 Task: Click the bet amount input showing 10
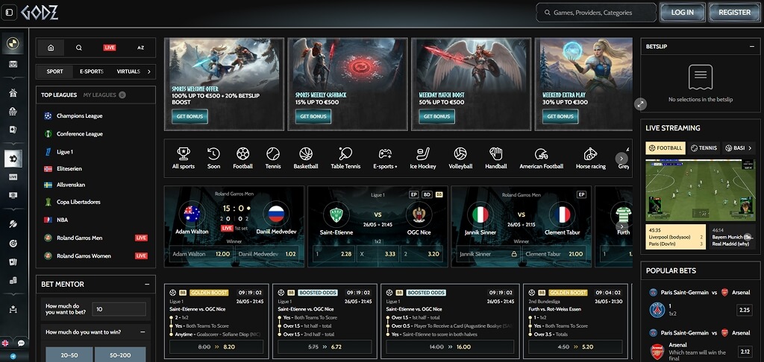click(x=119, y=309)
